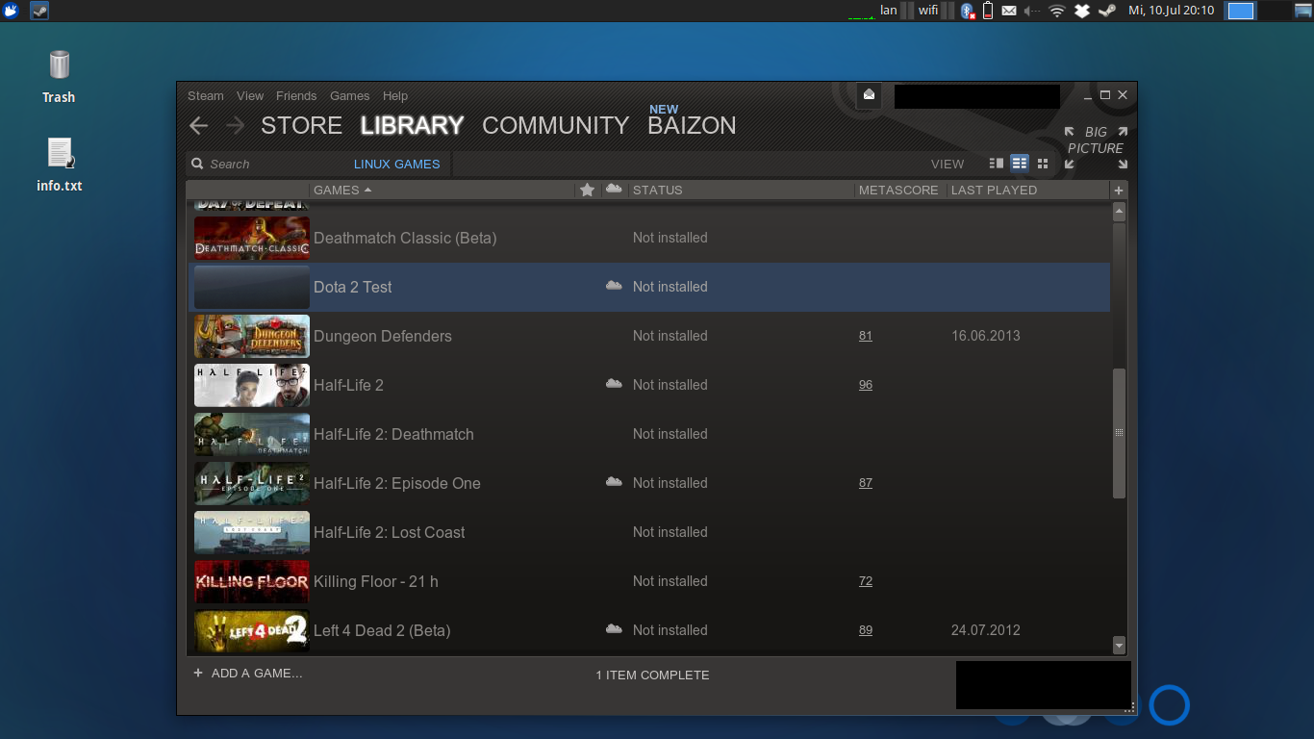Select the Killing Floor thumbnail
The height and width of the screenshot is (739, 1314).
point(252,581)
